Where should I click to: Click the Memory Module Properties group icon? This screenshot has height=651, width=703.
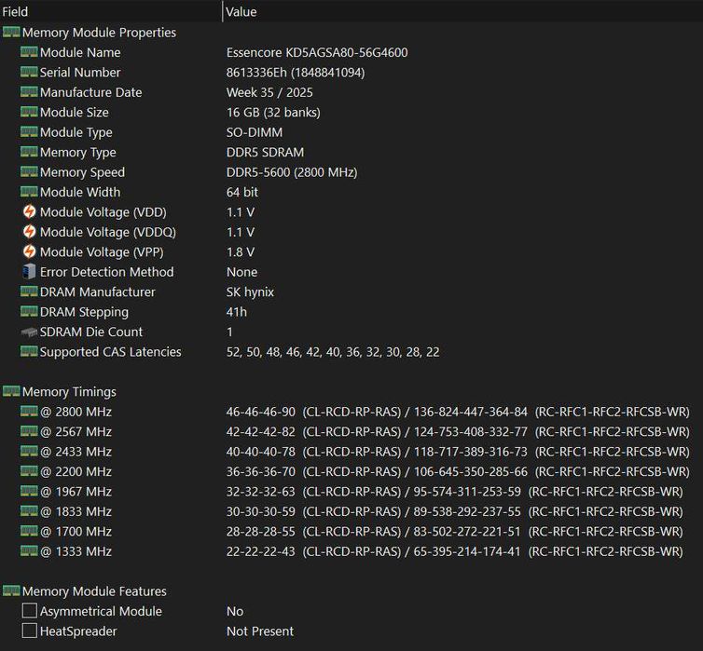[x=11, y=33]
